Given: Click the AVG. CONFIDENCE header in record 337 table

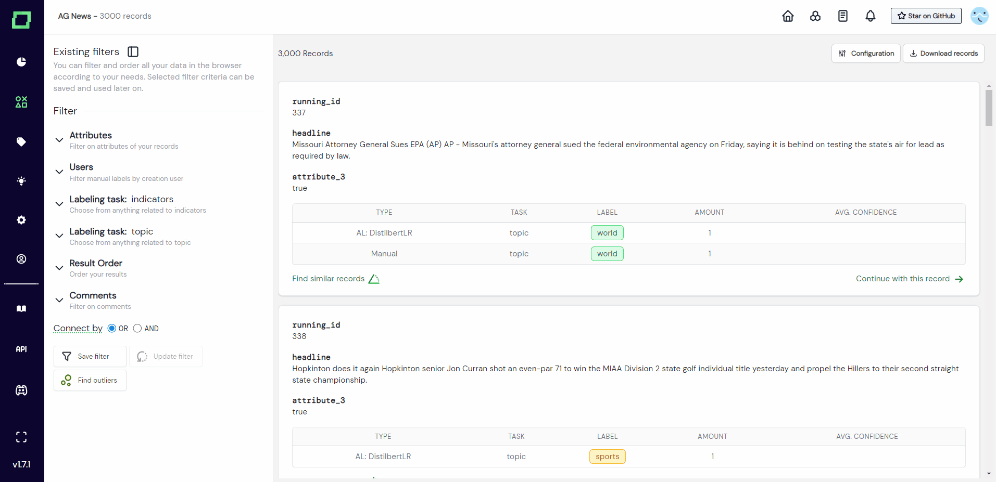Looking at the screenshot, I should [x=866, y=213].
